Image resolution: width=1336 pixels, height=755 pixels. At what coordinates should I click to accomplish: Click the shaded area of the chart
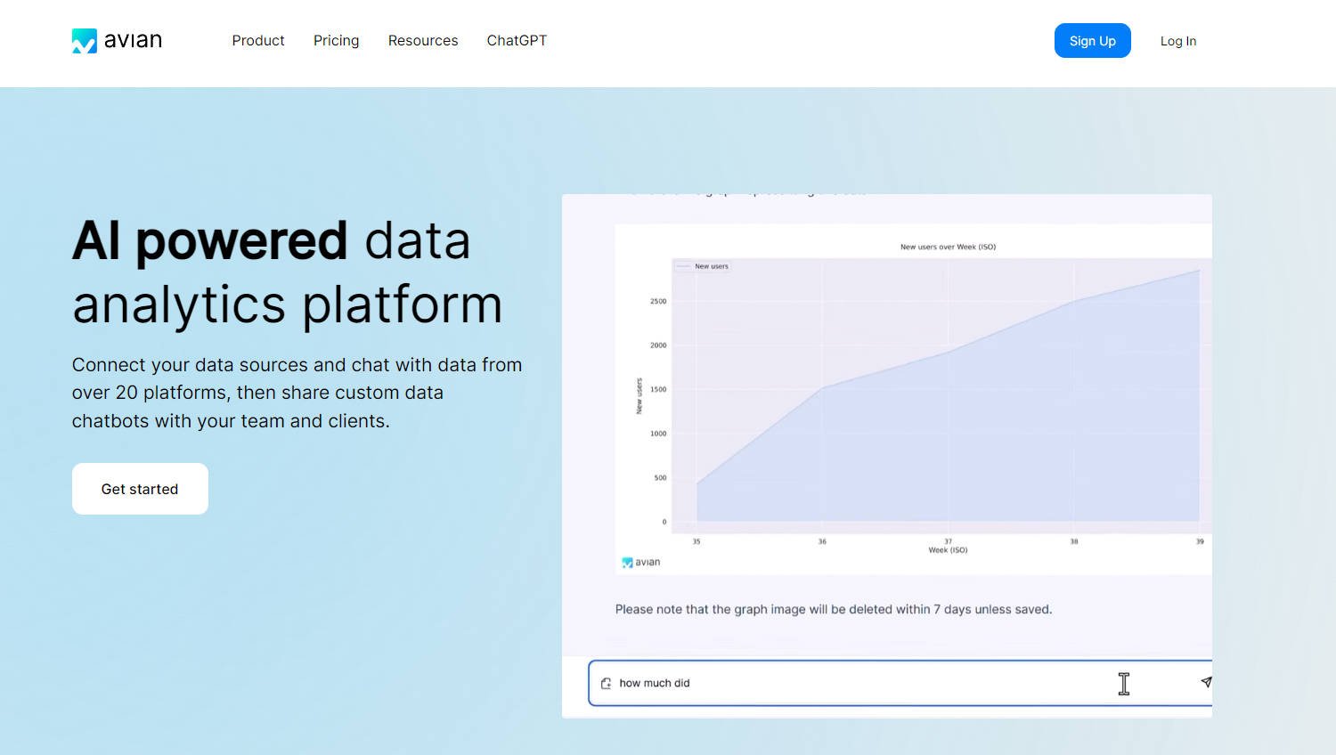tap(980, 445)
